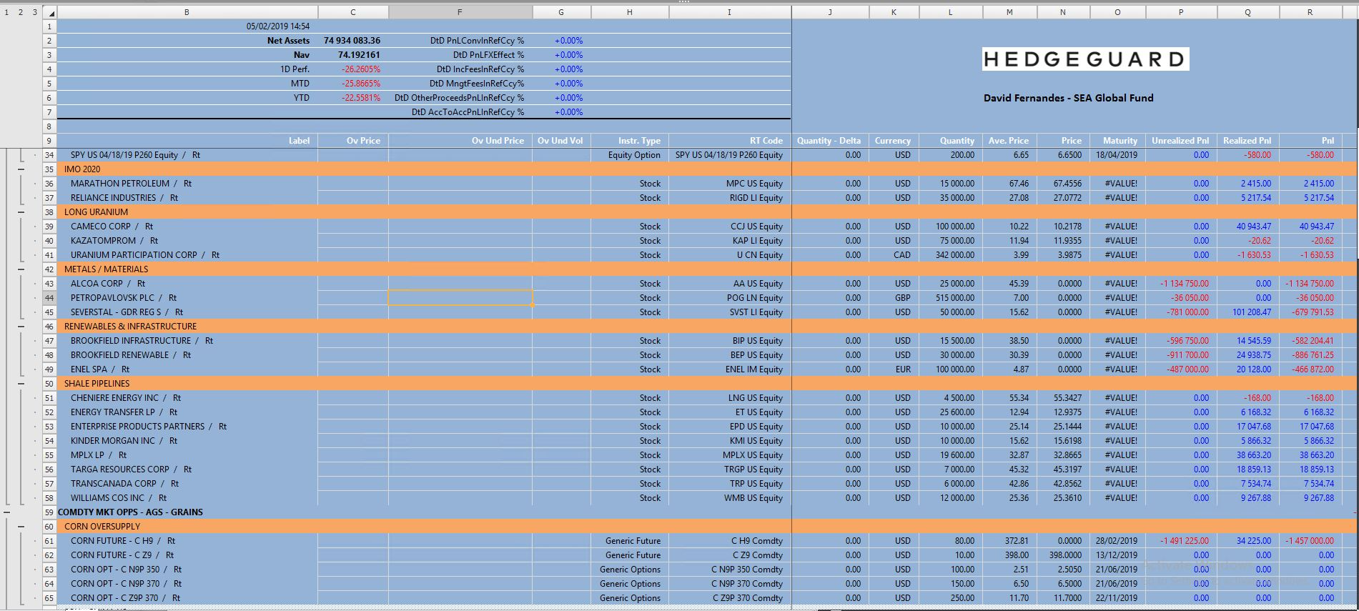The width and height of the screenshot is (1359, 611).
Task: Select column R header
Action: tap(1310, 12)
